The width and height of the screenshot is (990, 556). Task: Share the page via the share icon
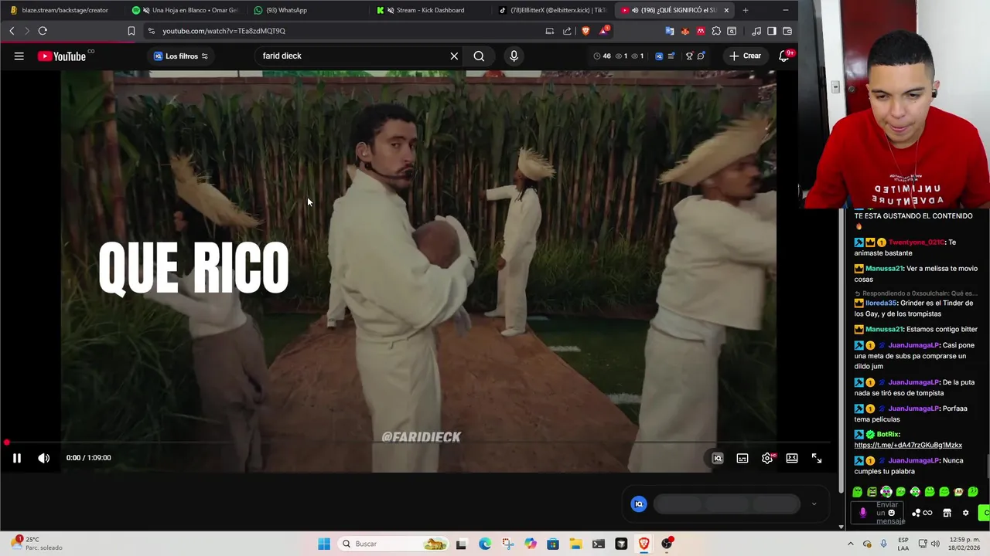(x=567, y=31)
